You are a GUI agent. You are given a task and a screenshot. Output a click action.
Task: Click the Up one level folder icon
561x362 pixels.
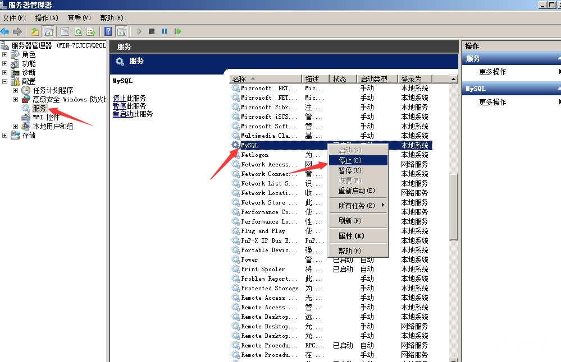click(x=35, y=32)
